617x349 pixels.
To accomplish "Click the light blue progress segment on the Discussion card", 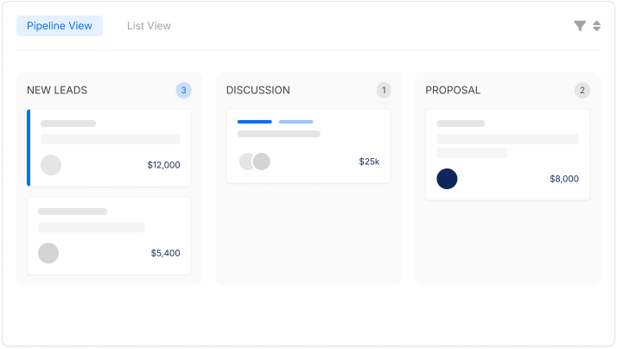I will click(x=296, y=122).
